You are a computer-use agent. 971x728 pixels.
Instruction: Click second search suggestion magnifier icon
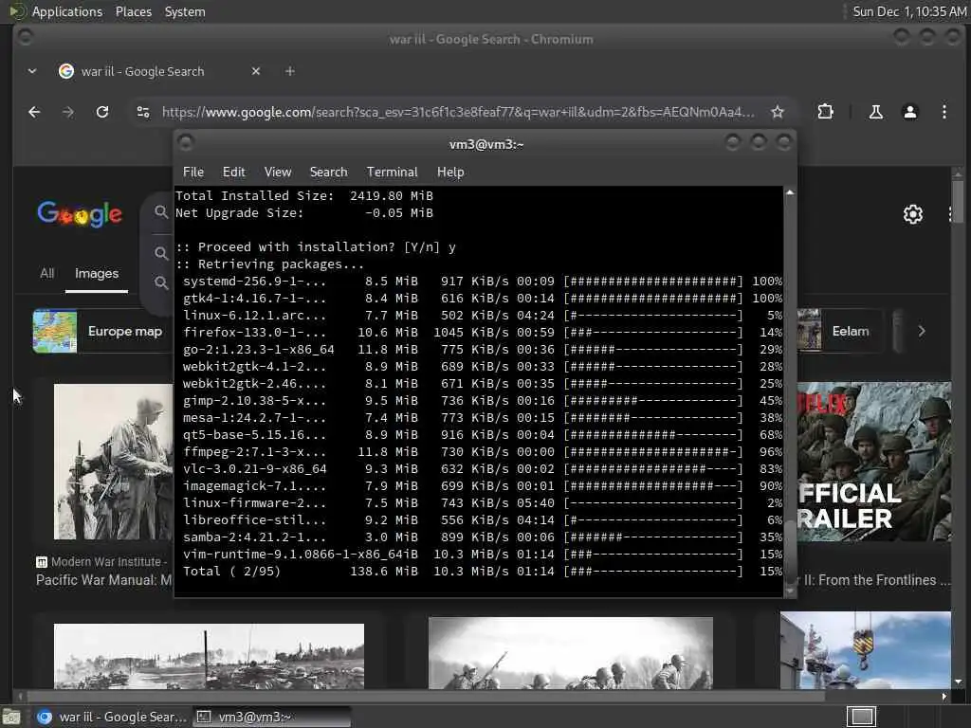[161, 253]
